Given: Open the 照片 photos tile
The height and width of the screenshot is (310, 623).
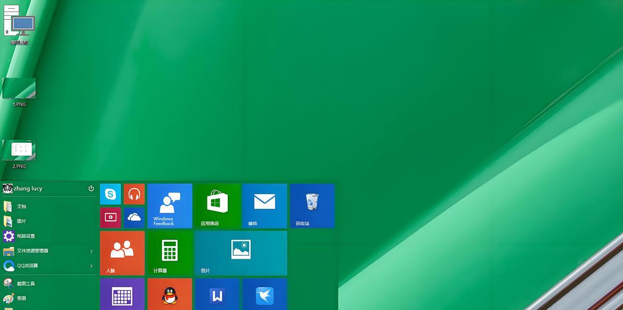Looking at the screenshot, I should pos(241,253).
